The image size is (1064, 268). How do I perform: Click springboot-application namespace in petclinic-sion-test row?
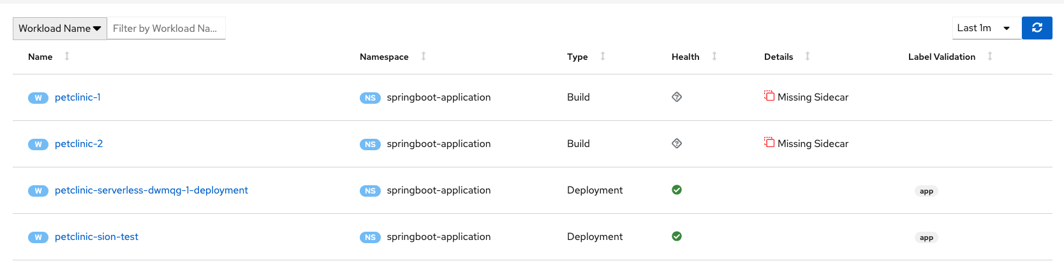[x=439, y=237]
